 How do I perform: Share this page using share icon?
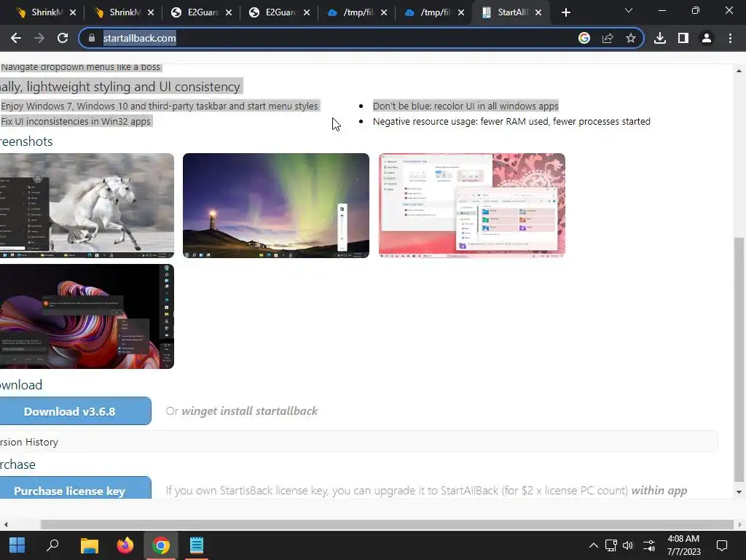point(608,38)
